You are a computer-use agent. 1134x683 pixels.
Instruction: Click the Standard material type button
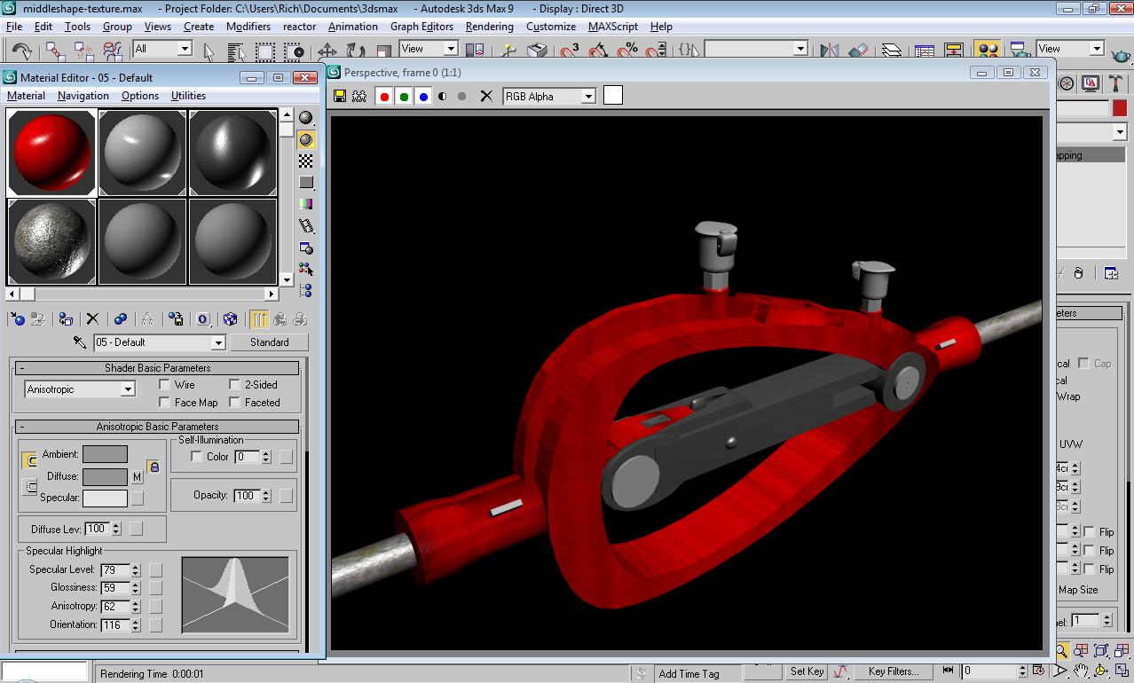coord(269,342)
